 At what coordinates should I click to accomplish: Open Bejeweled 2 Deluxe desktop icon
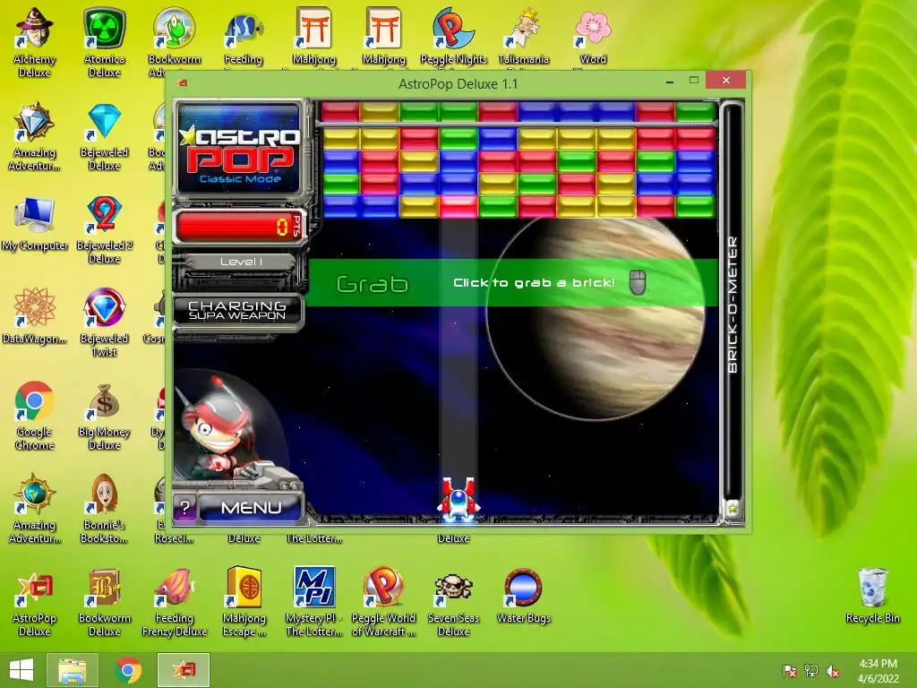104,230
